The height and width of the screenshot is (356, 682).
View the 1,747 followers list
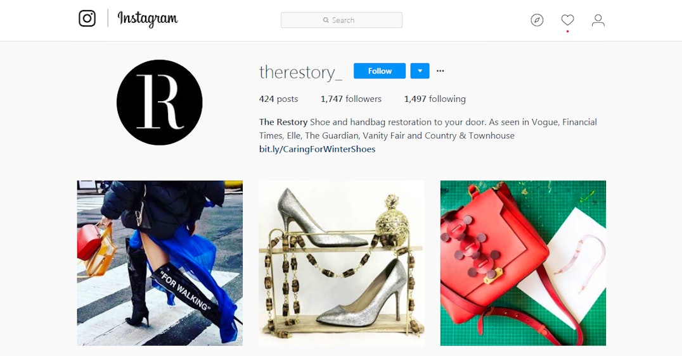pyautogui.click(x=351, y=99)
